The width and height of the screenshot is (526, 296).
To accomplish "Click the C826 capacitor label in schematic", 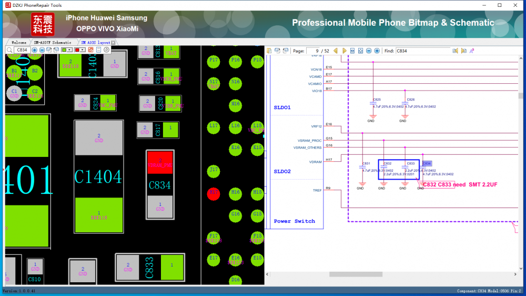I will (x=411, y=100).
